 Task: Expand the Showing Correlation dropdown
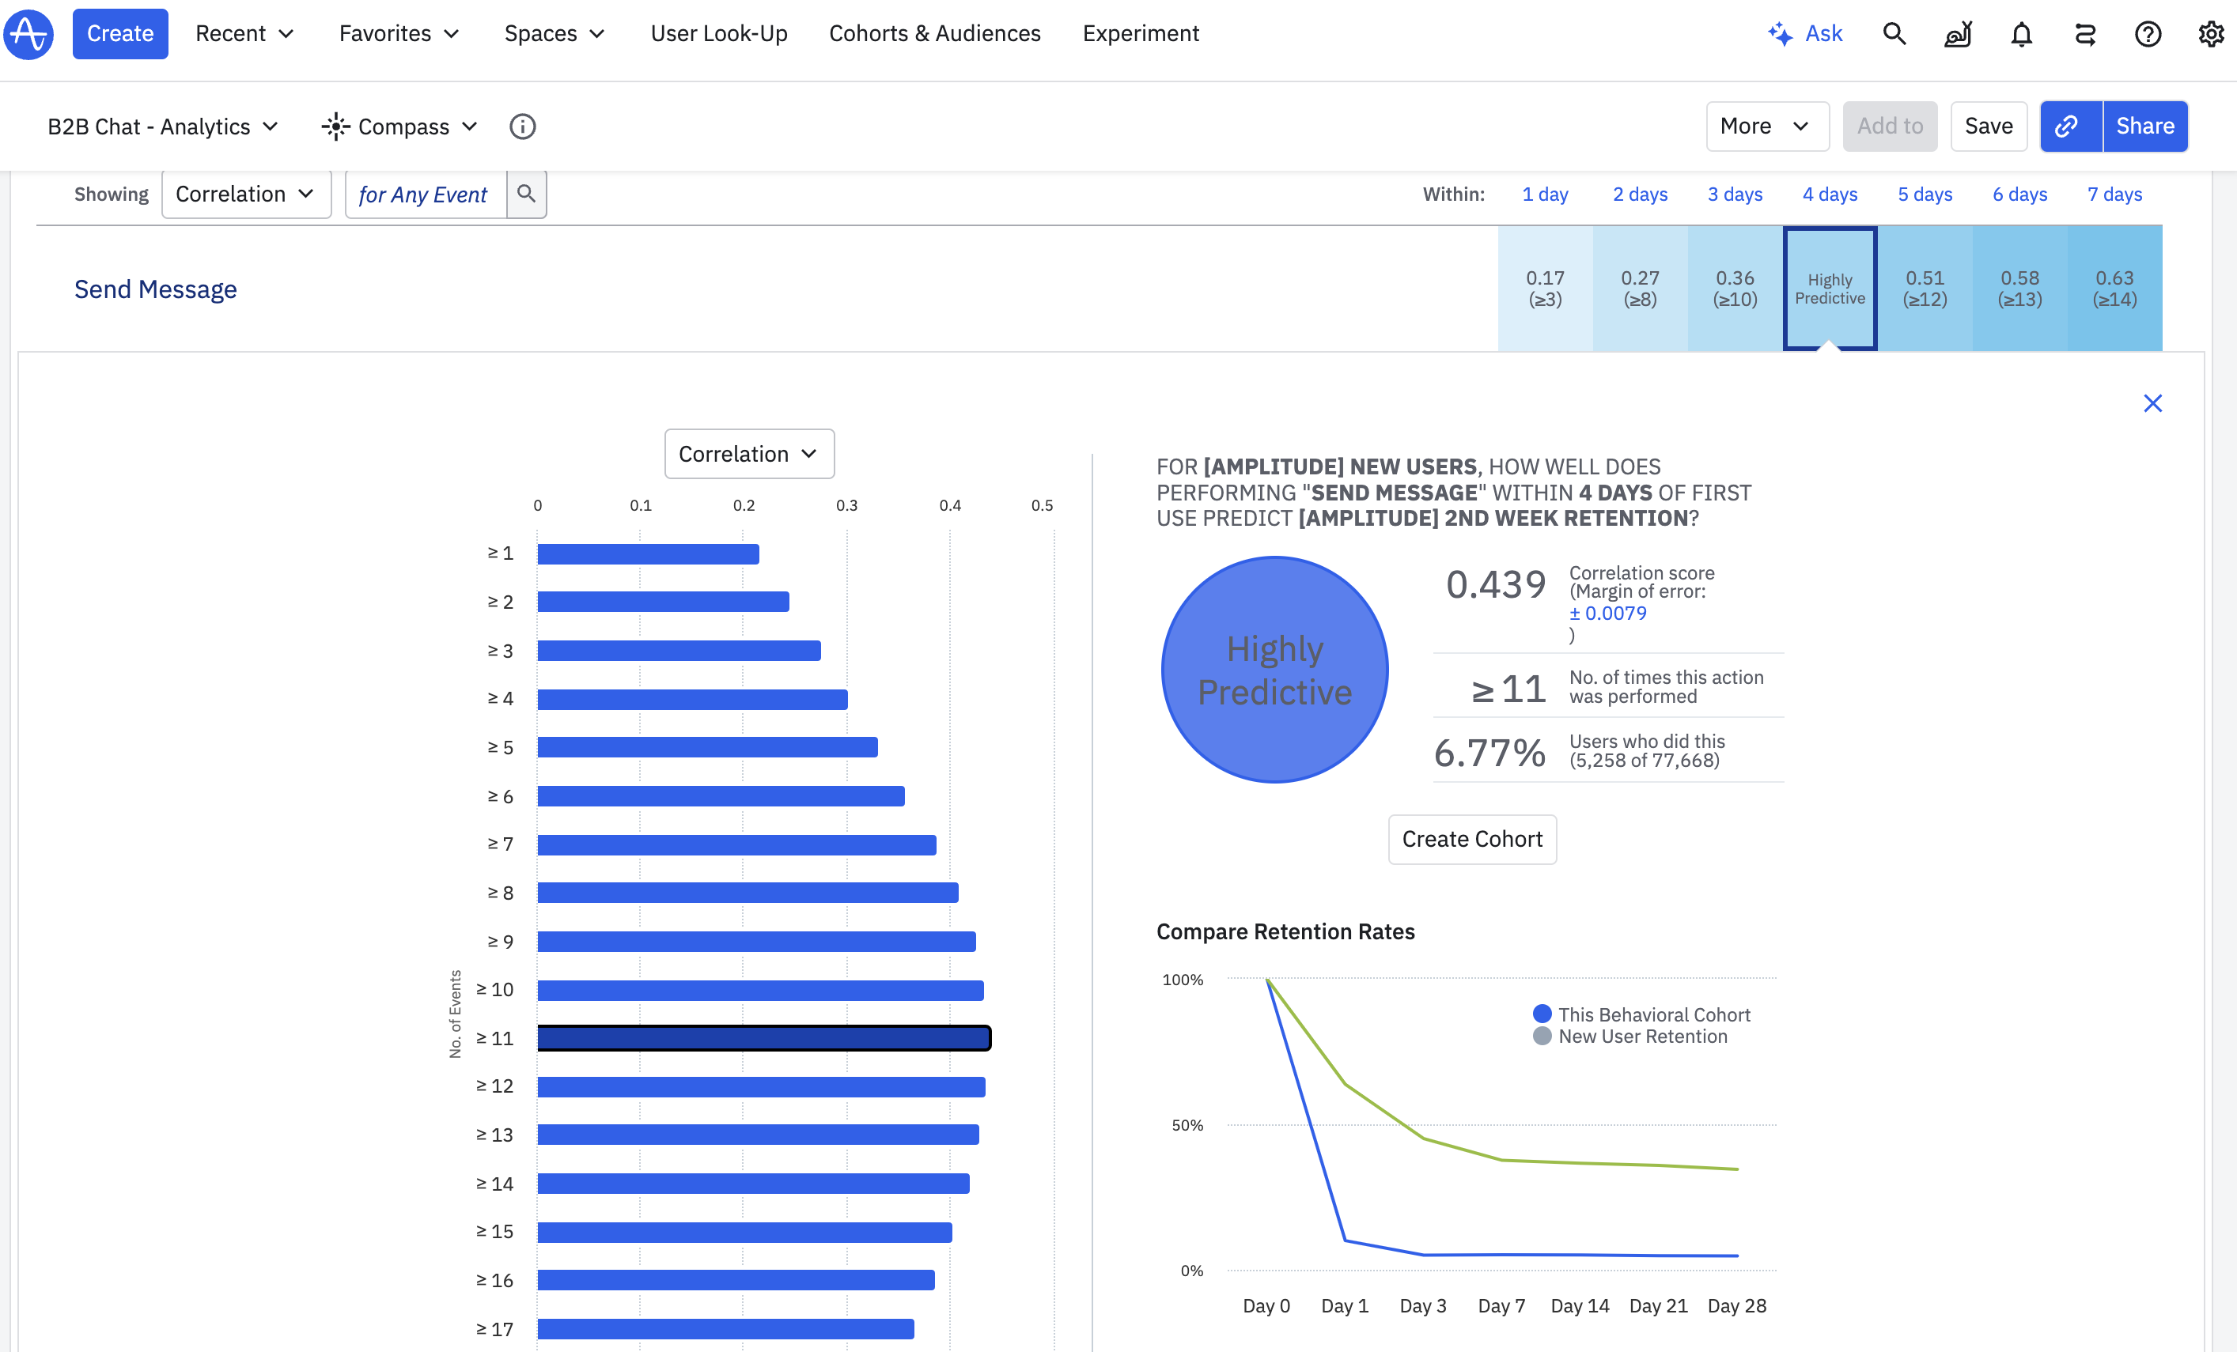click(x=245, y=194)
